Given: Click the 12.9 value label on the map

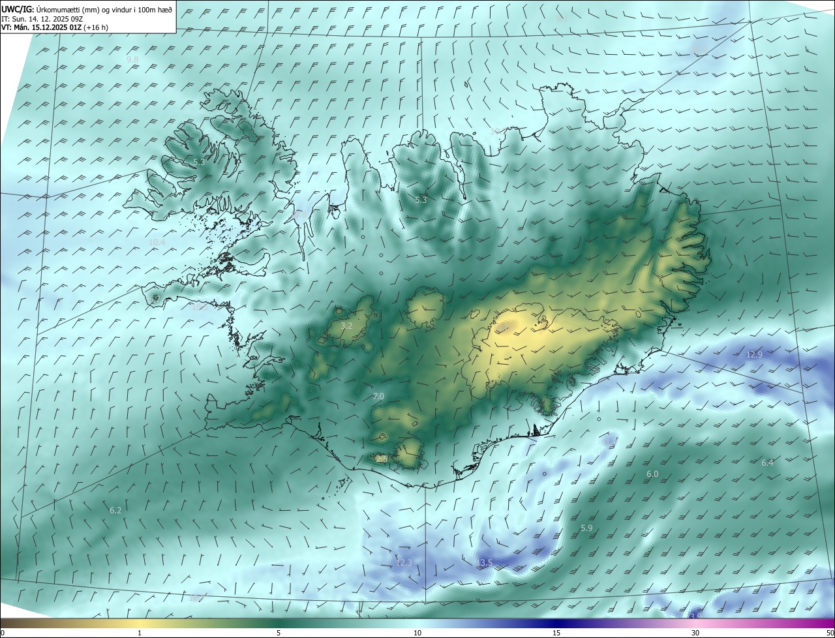Looking at the screenshot, I should [753, 354].
